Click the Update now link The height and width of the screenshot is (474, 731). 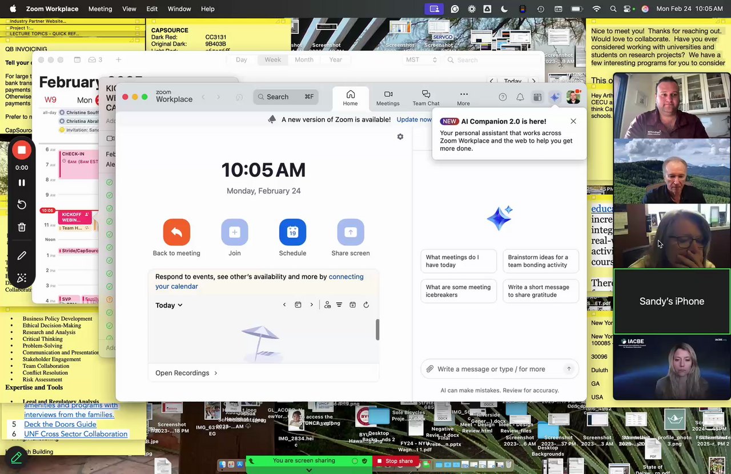[x=414, y=120]
